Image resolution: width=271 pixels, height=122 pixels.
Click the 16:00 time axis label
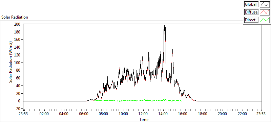coord(183,114)
